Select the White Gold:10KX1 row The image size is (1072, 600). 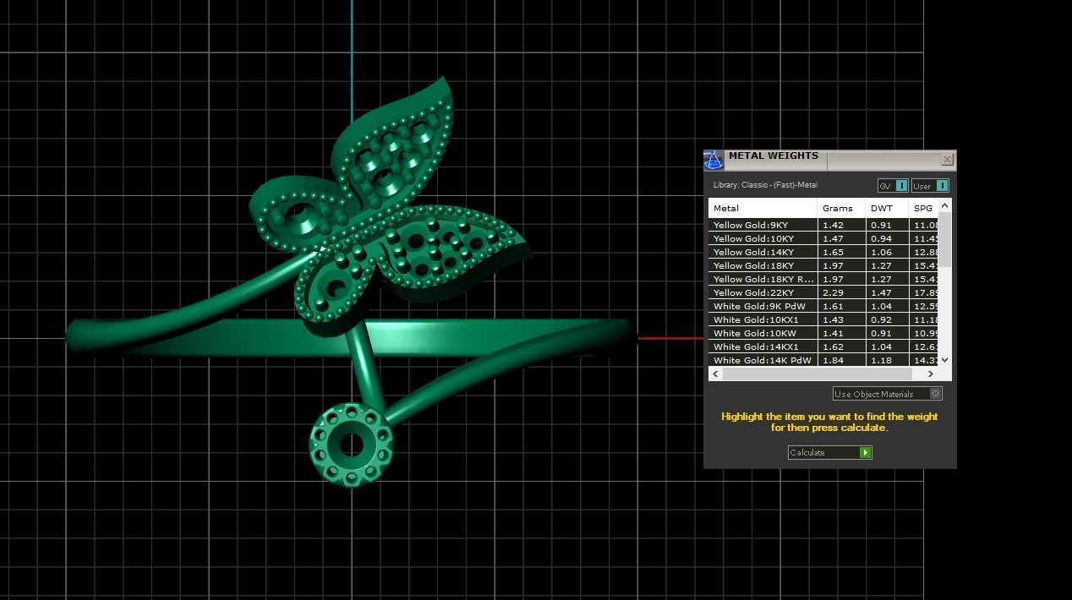pos(823,319)
